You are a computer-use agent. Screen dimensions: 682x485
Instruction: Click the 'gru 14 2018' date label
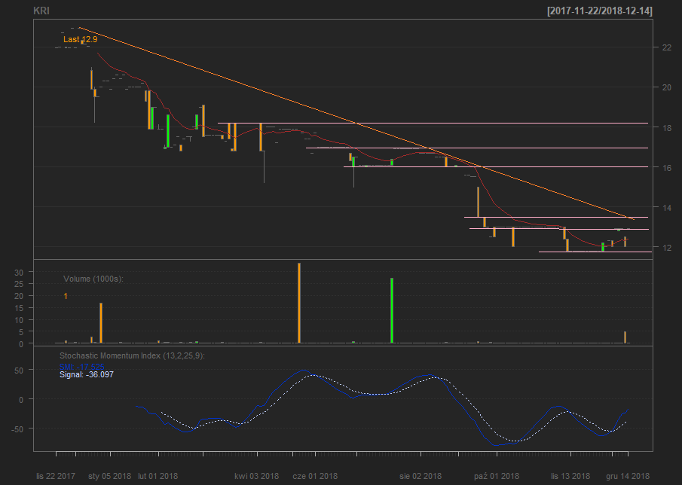[628, 476]
